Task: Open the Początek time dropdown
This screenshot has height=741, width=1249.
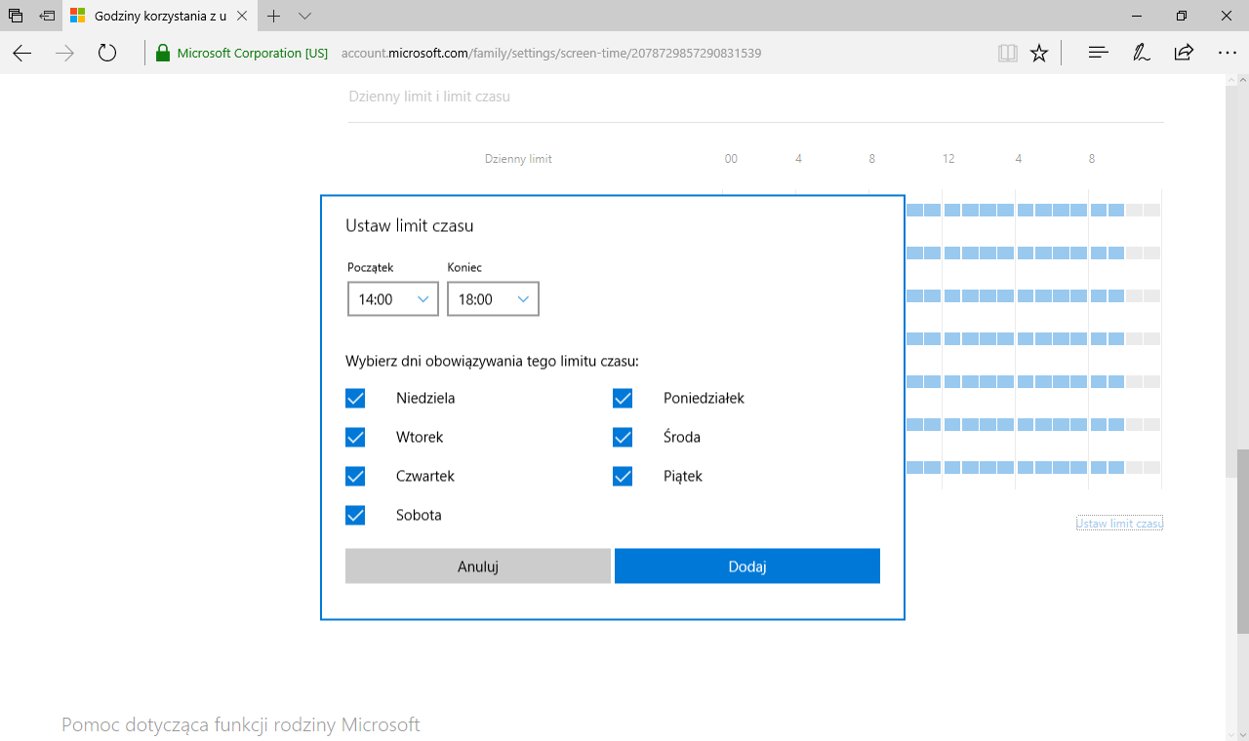Action: pyautogui.click(x=392, y=299)
